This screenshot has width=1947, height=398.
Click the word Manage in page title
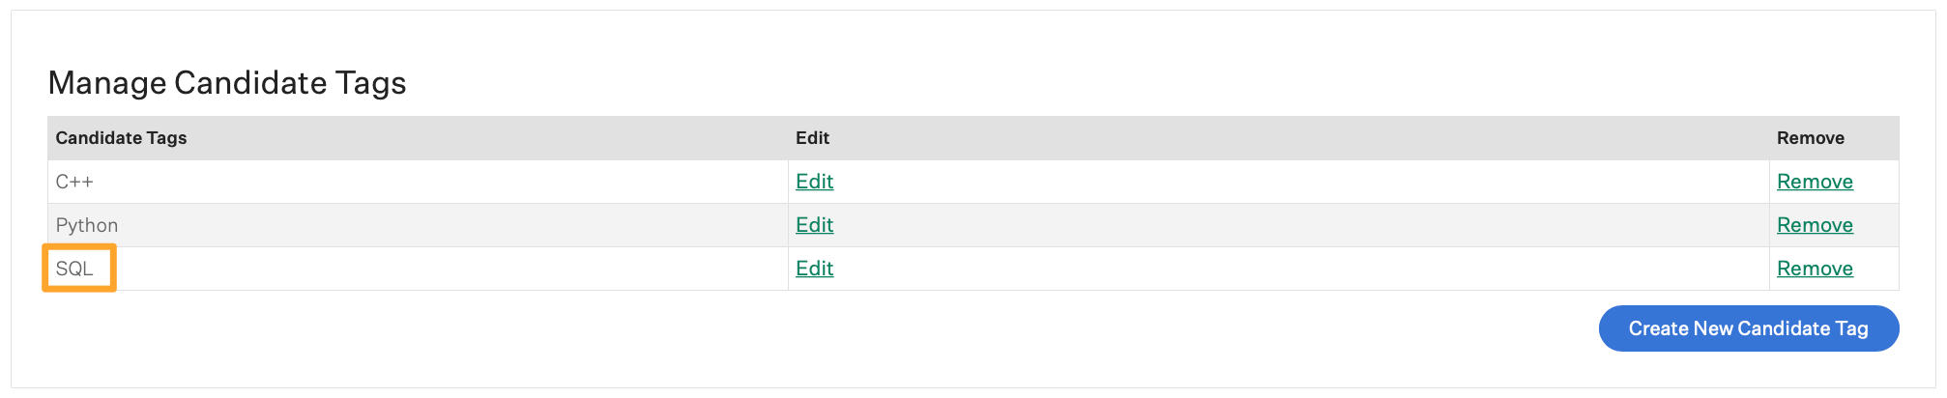click(x=106, y=83)
